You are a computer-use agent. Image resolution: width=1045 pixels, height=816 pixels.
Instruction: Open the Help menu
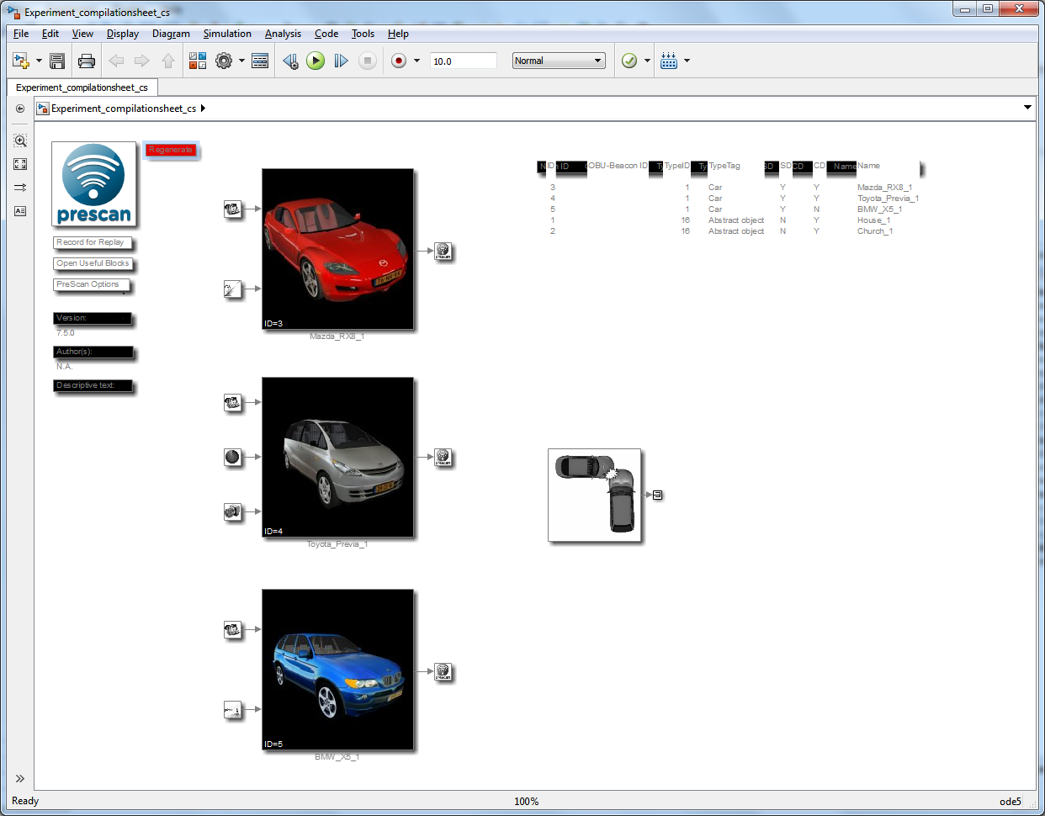(x=398, y=34)
